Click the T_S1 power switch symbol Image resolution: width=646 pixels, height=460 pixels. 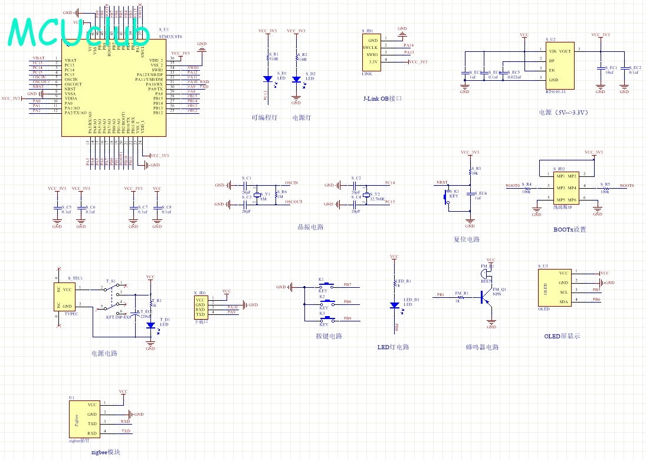(x=113, y=297)
